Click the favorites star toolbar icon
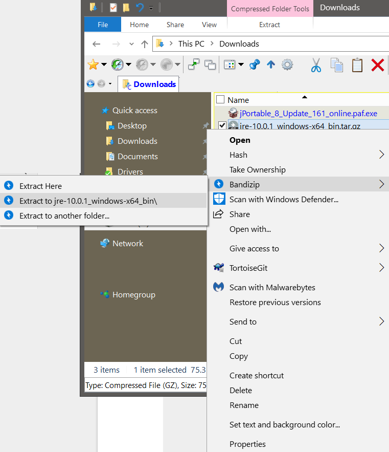This screenshot has width=389, height=452. tap(93, 64)
